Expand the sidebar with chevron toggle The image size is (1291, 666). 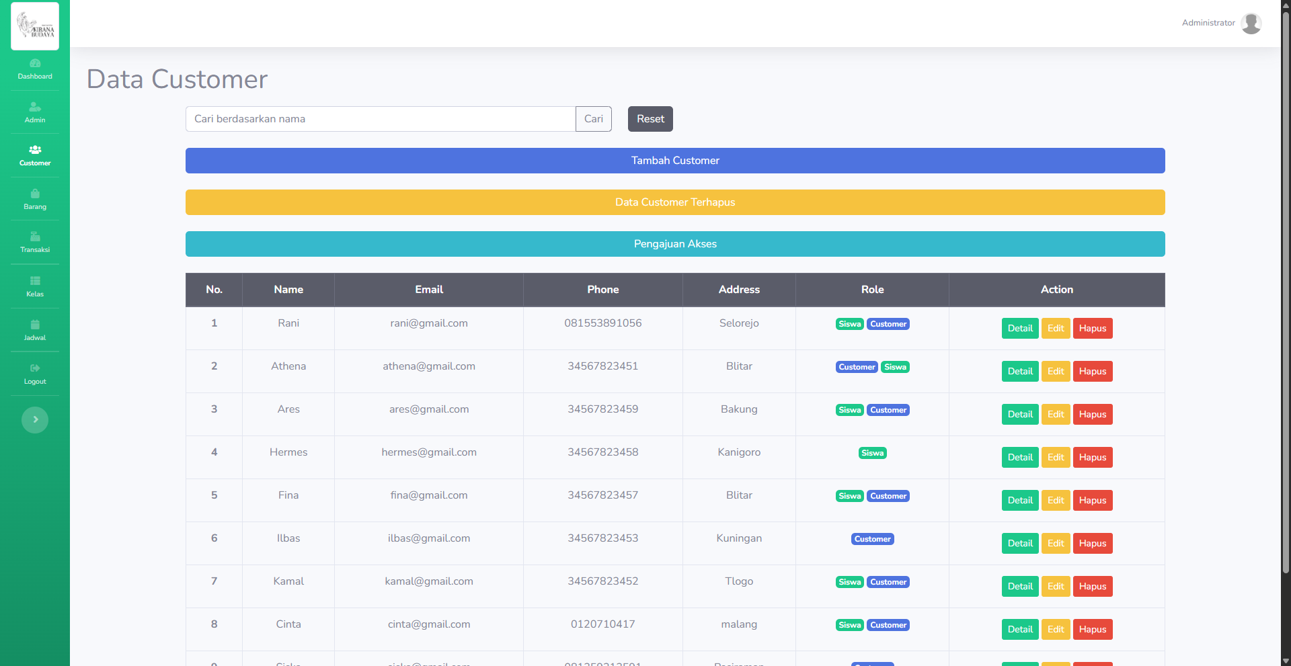35,420
